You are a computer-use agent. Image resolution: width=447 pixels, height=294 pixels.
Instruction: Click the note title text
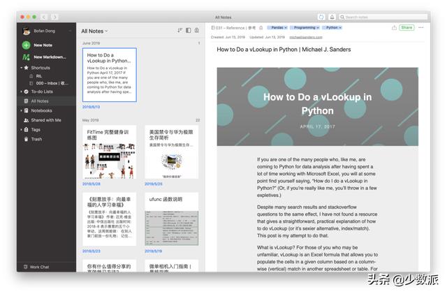point(284,50)
